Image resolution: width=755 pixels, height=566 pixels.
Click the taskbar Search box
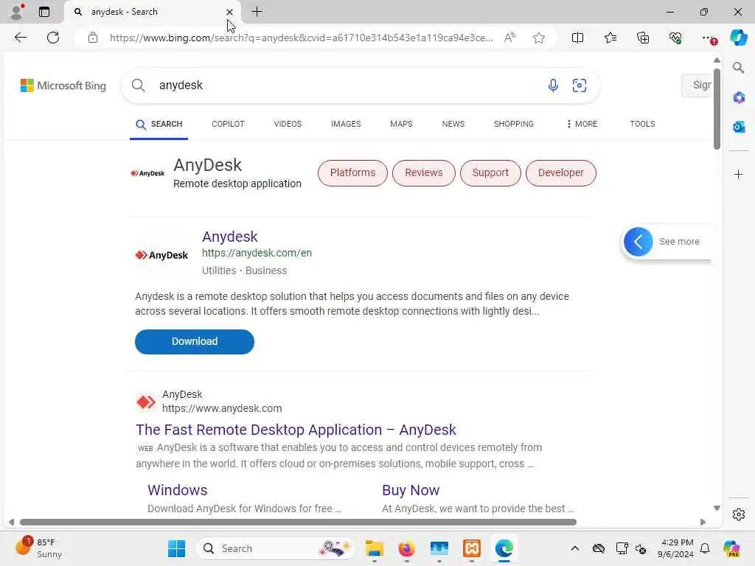276,548
